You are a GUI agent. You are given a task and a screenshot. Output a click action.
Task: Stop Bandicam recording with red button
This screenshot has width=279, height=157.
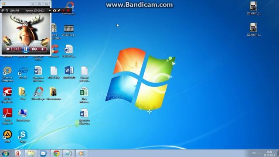pyautogui.click(x=68, y=10)
